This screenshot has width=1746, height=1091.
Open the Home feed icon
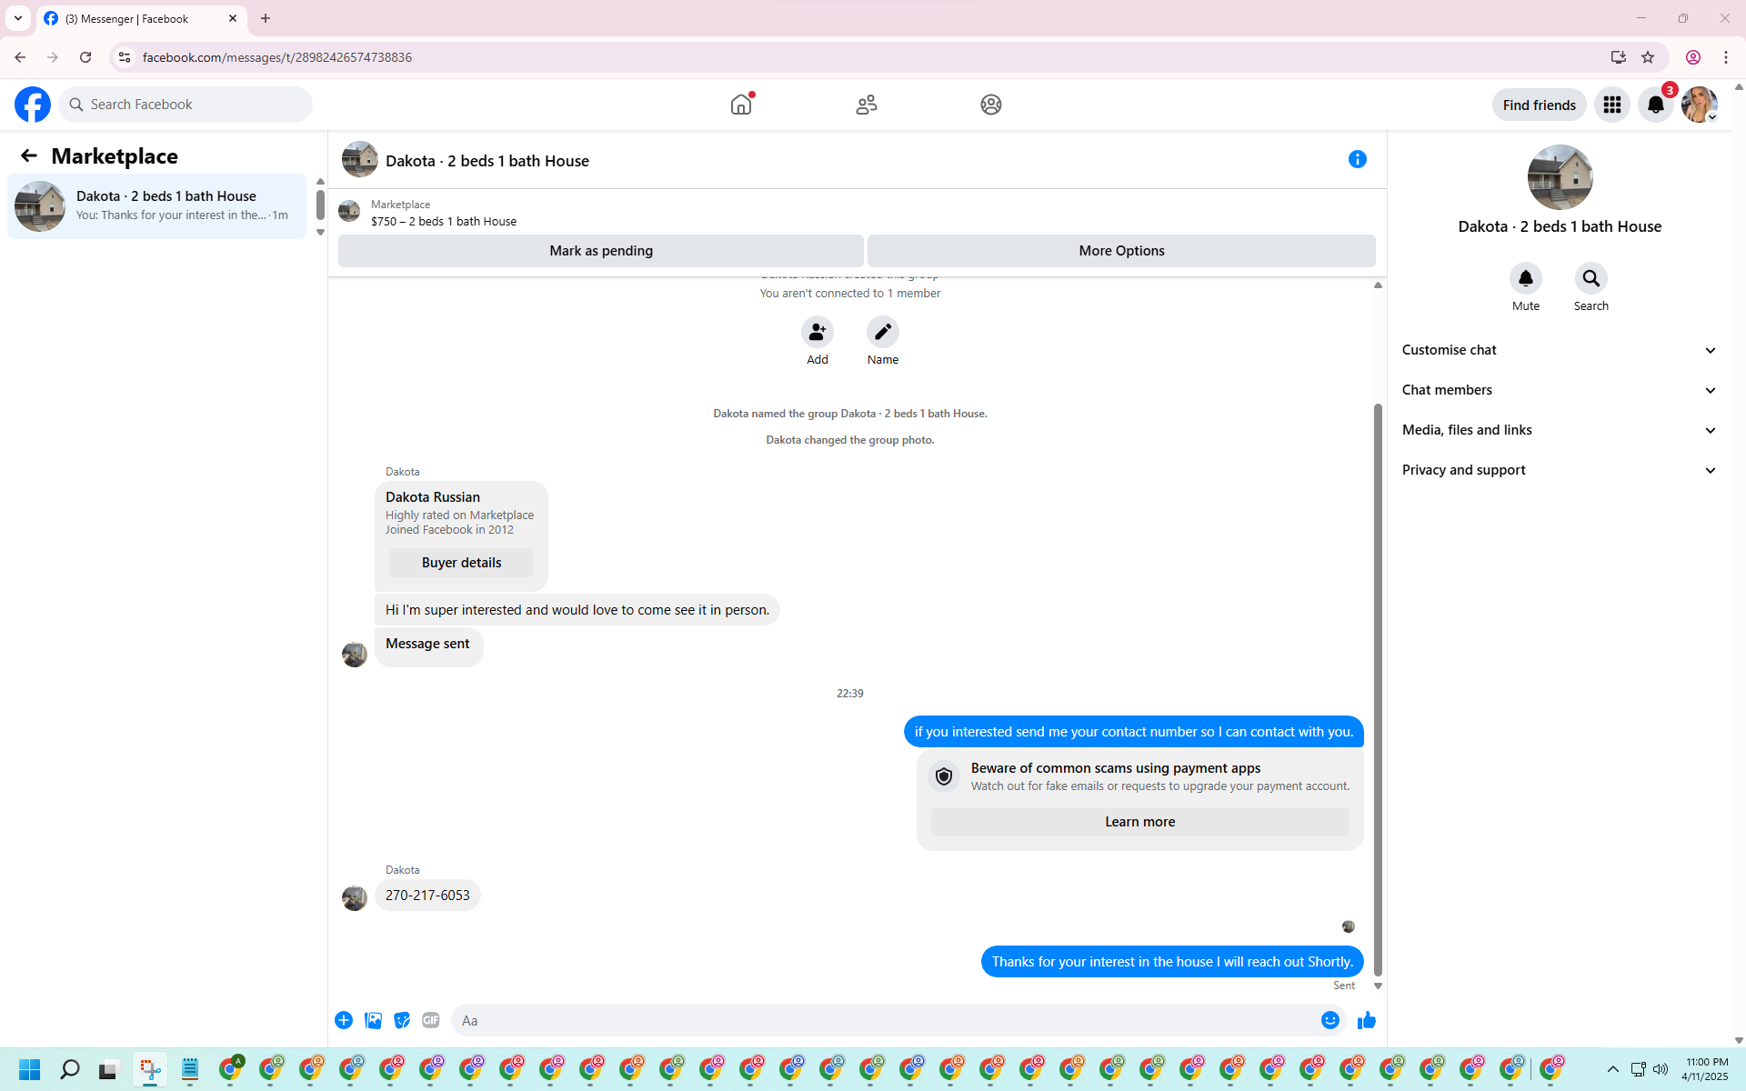(741, 105)
